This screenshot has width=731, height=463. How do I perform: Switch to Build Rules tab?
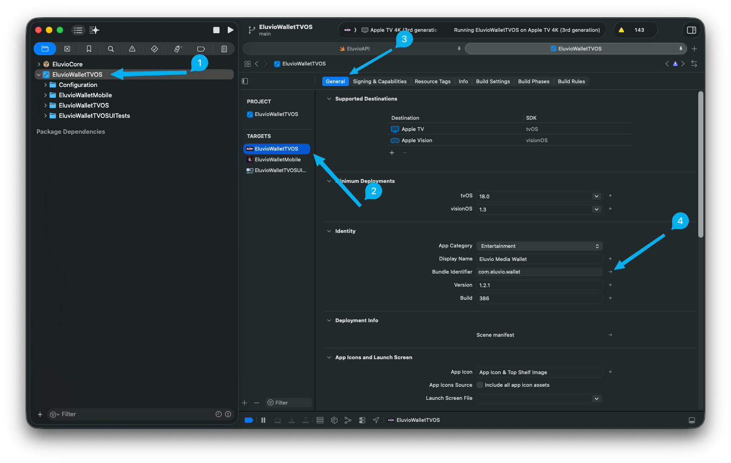pos(571,81)
